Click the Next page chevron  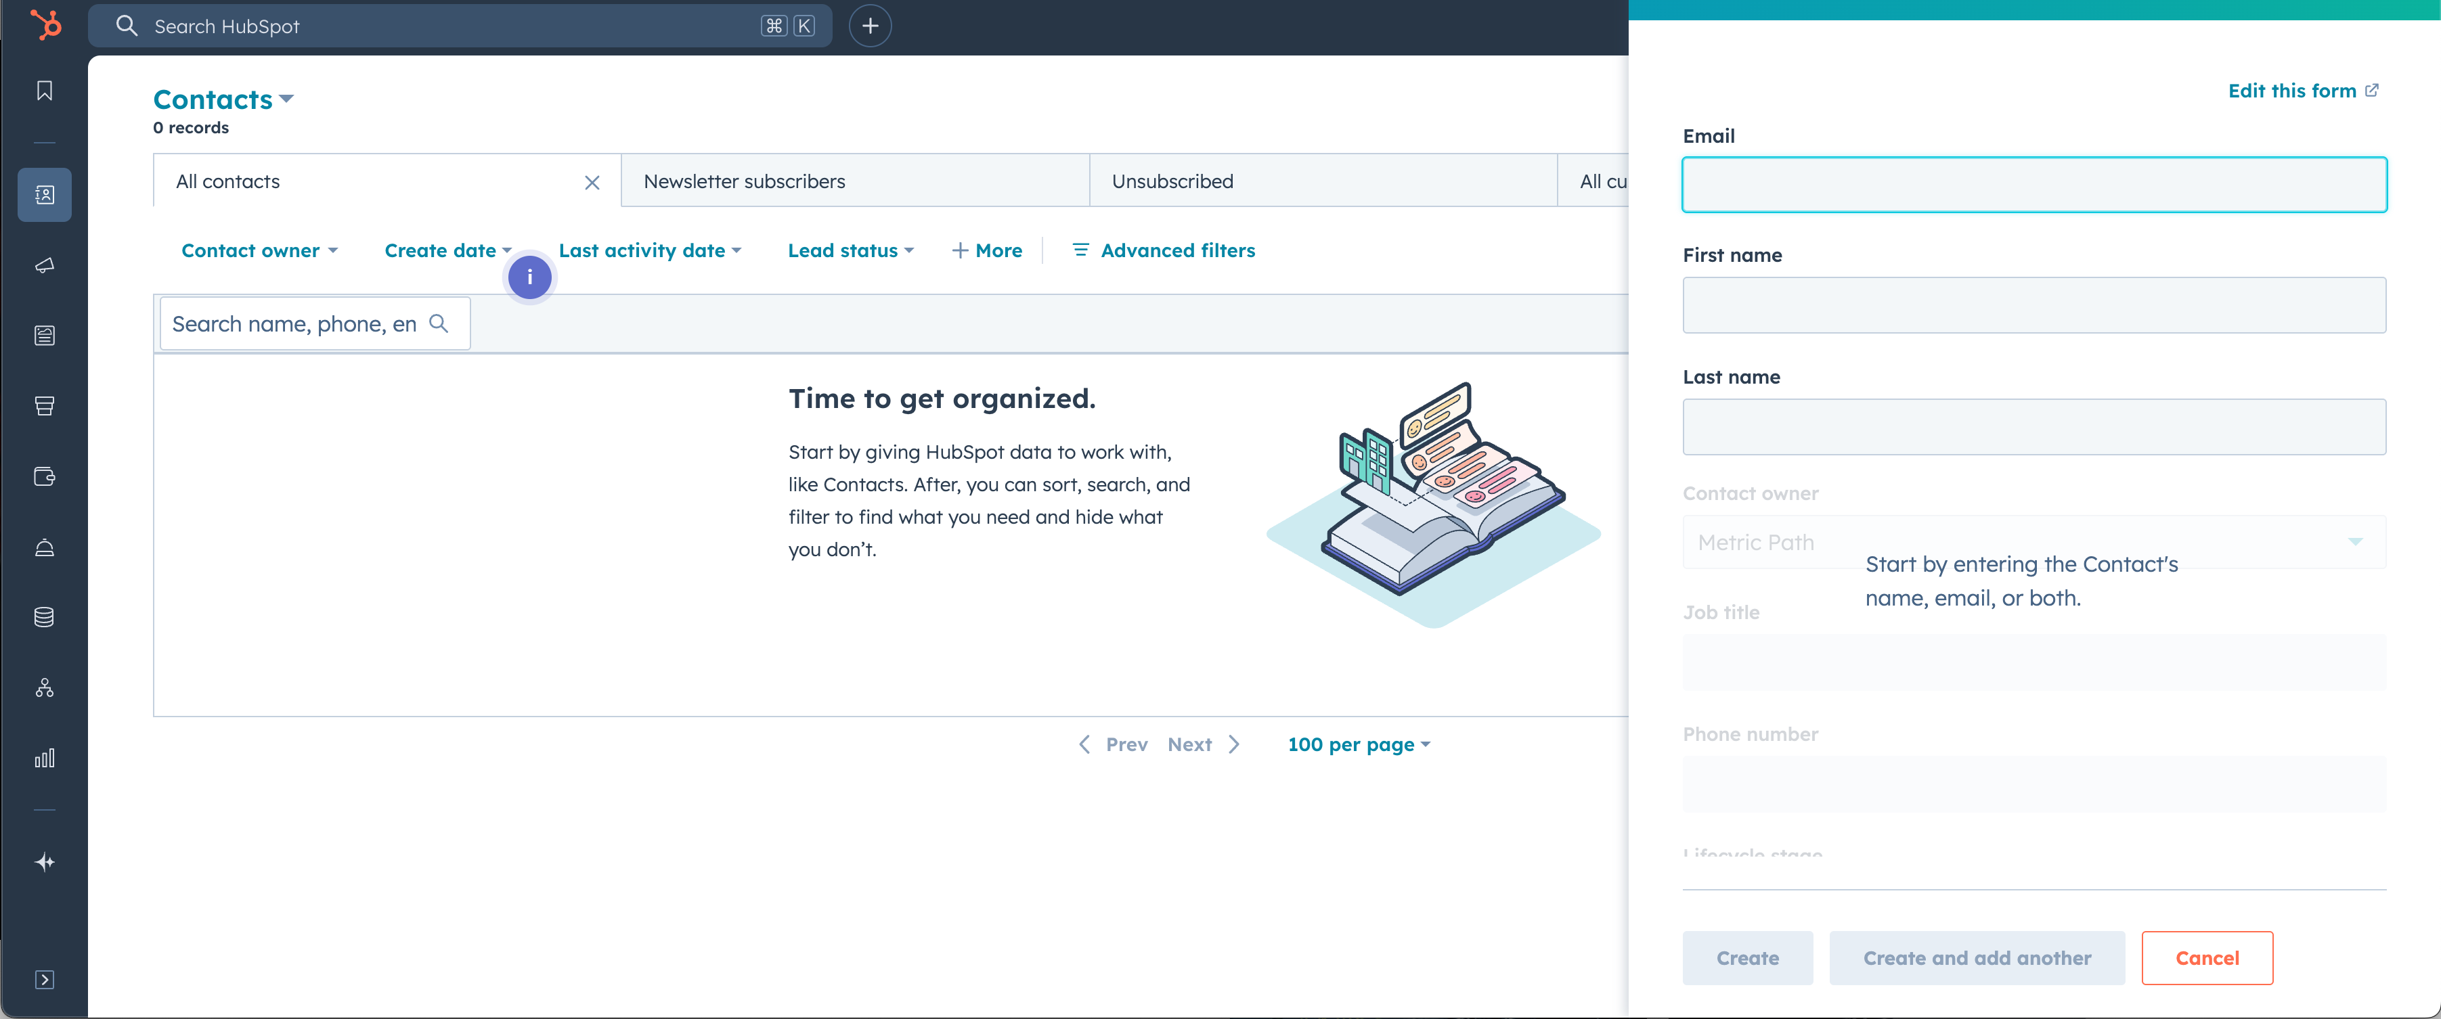[x=1234, y=744]
